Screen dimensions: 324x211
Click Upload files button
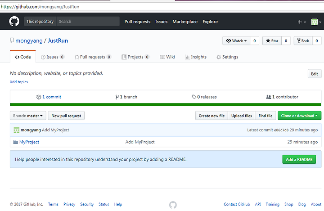coord(242,116)
